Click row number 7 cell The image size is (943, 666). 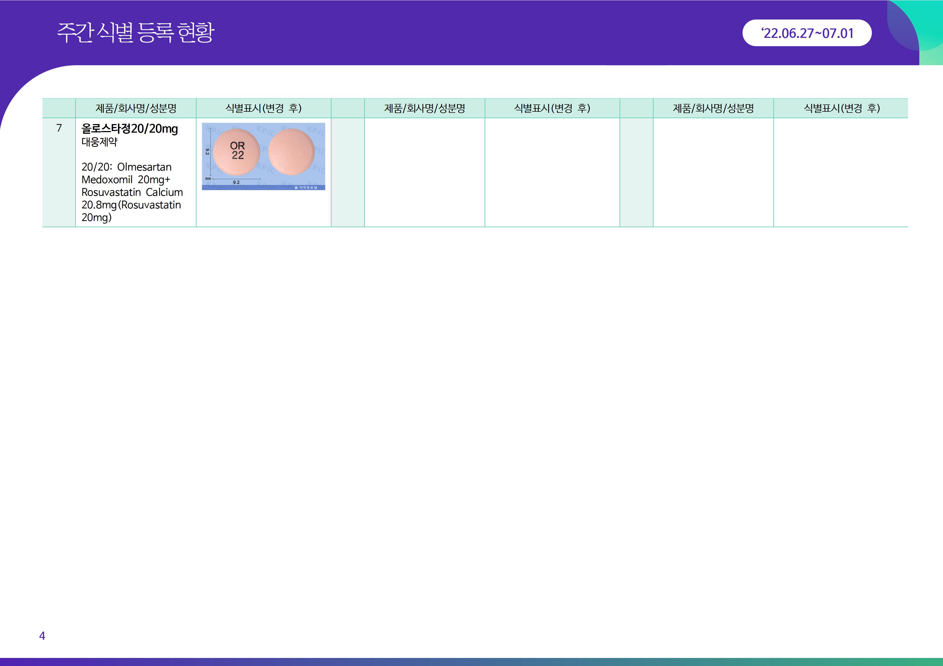point(59,128)
